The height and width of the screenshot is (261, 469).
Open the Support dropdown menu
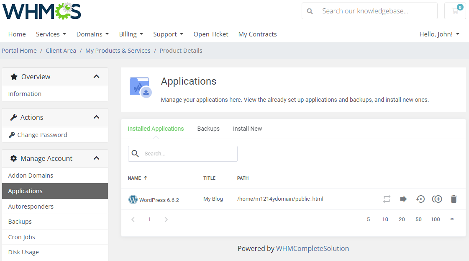click(168, 34)
